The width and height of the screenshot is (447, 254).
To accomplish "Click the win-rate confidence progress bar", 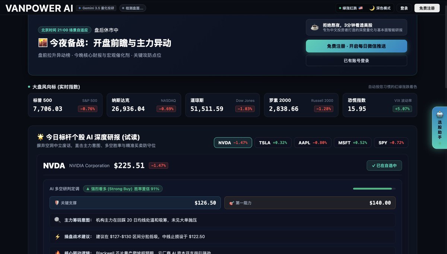I will coord(374,189).
